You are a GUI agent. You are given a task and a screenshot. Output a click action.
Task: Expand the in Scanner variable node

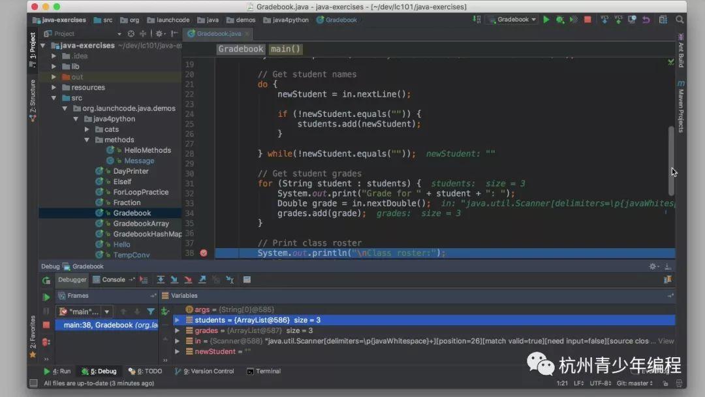pos(177,341)
